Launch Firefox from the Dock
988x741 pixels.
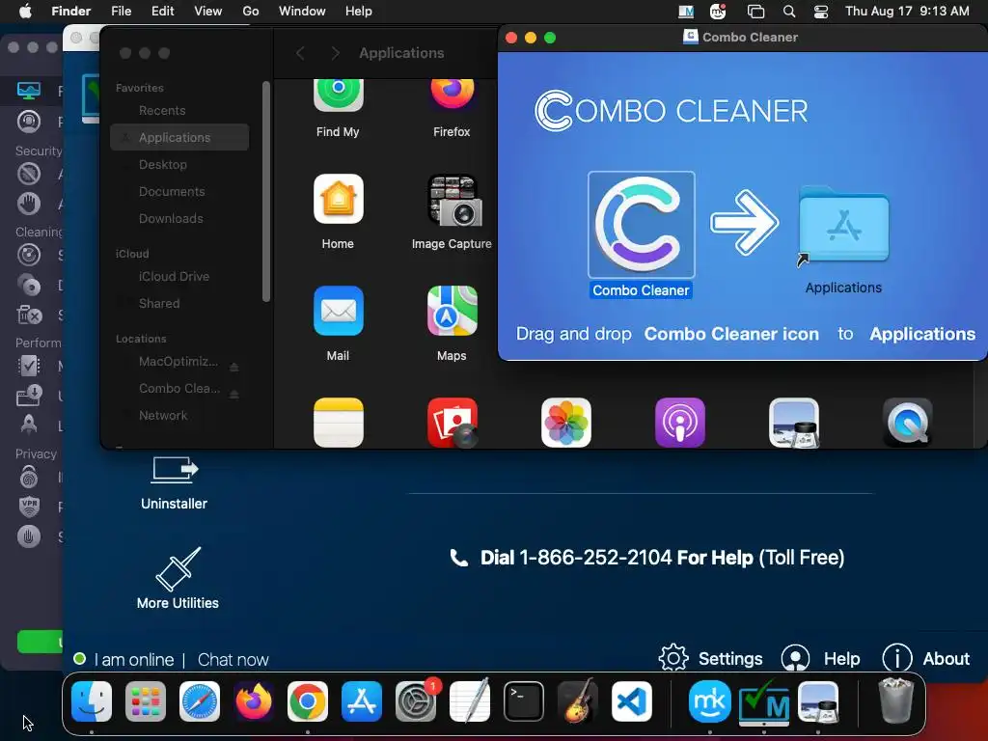point(254,701)
